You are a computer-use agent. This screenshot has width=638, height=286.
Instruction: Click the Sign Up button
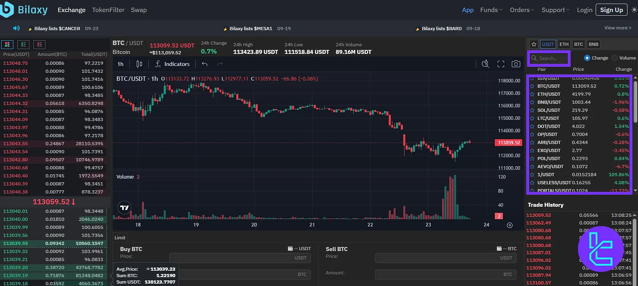tap(611, 10)
